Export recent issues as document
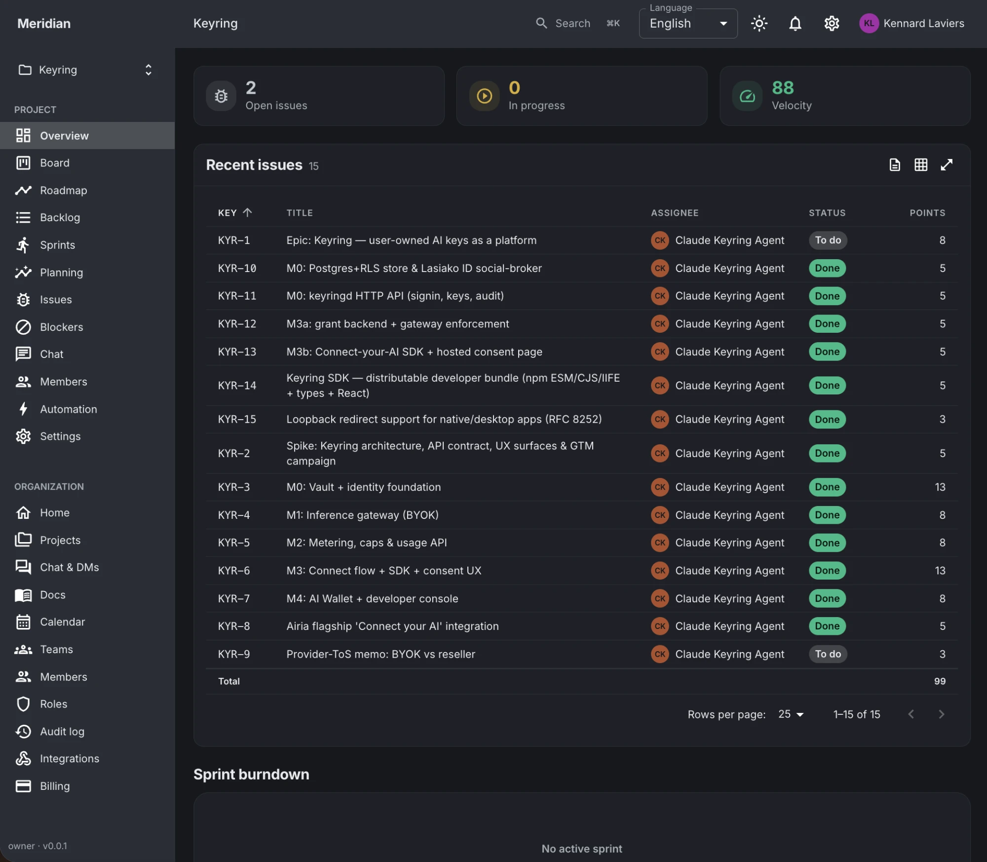 tap(895, 165)
